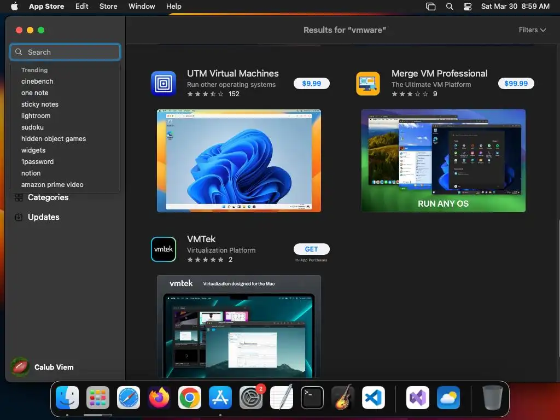560x420 pixels.
Task: Select trending search 'one note'
Action: 34,93
